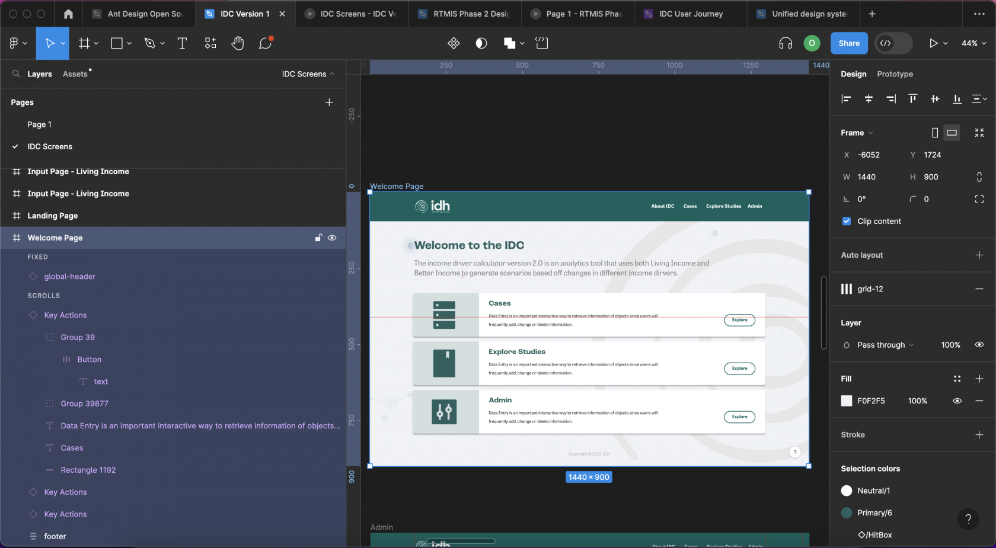Open Pass through blend mode dropdown

click(x=885, y=345)
